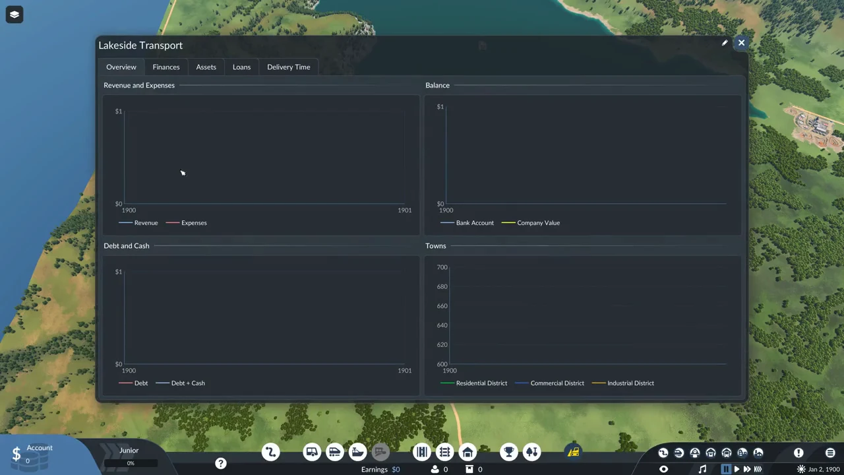
Task: Click the Debt + Cash legend entry
Action: (180, 383)
